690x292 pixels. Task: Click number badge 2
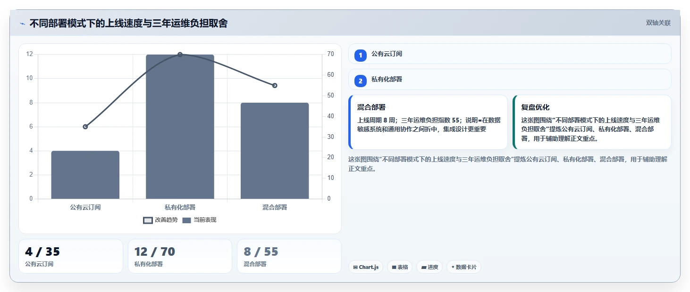tap(361, 81)
